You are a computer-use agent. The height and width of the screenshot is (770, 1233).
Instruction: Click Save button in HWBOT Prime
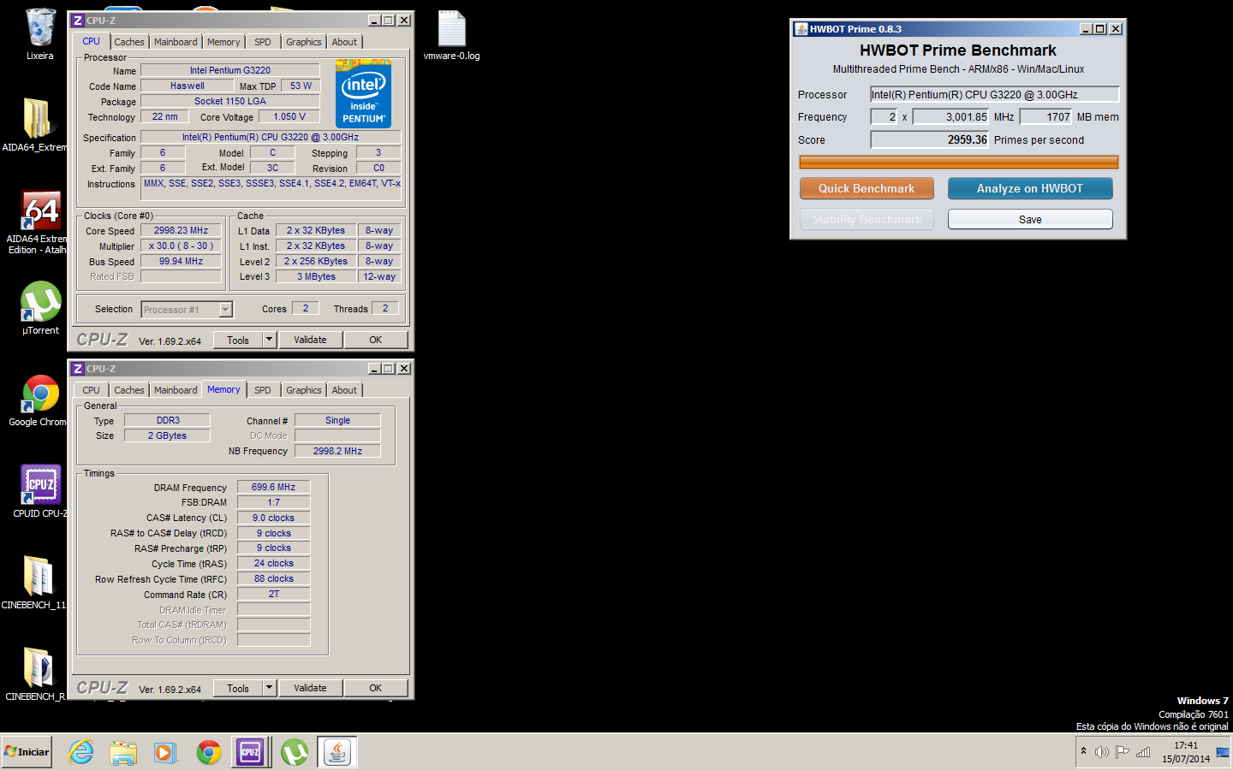pos(1030,219)
